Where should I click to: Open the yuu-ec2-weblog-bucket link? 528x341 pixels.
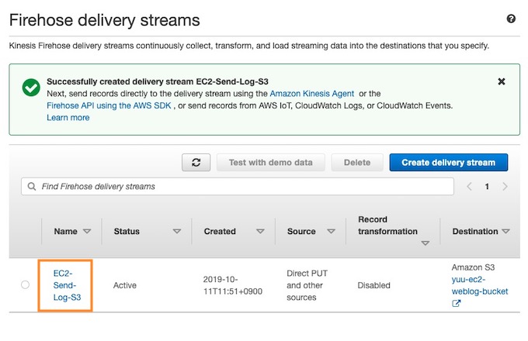tap(480, 285)
